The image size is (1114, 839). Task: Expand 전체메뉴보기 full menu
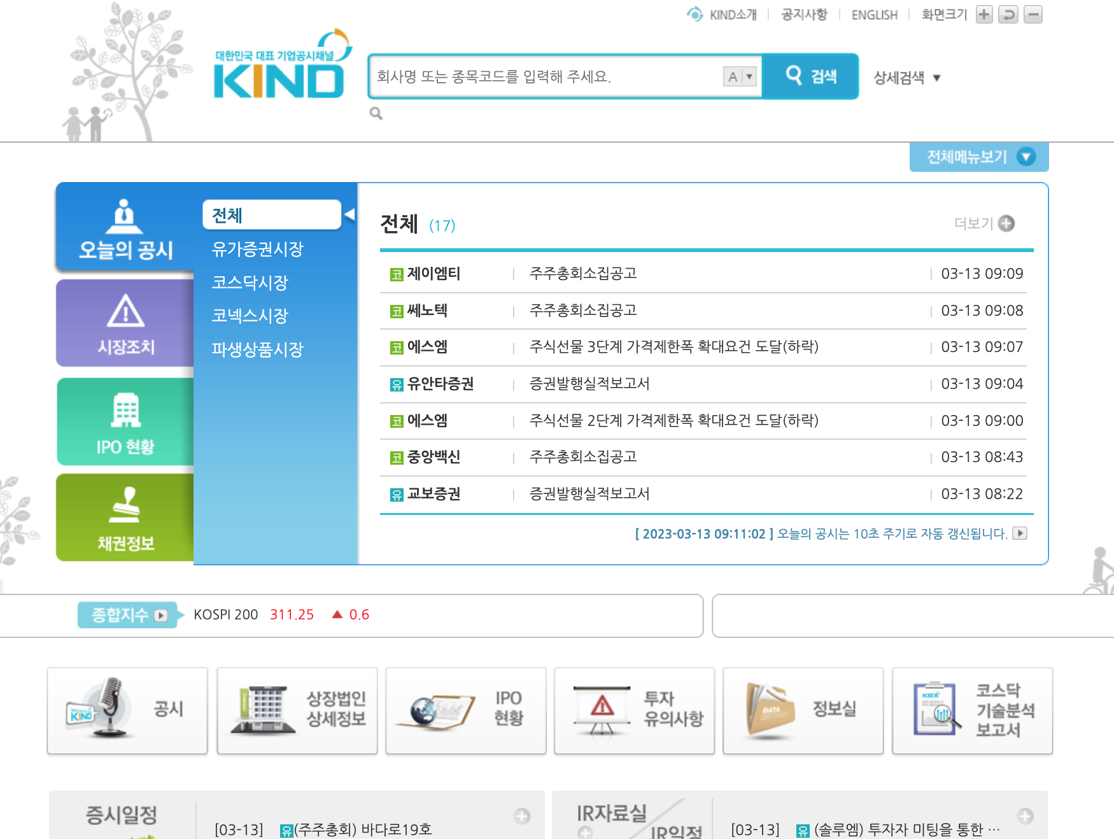pos(979,157)
